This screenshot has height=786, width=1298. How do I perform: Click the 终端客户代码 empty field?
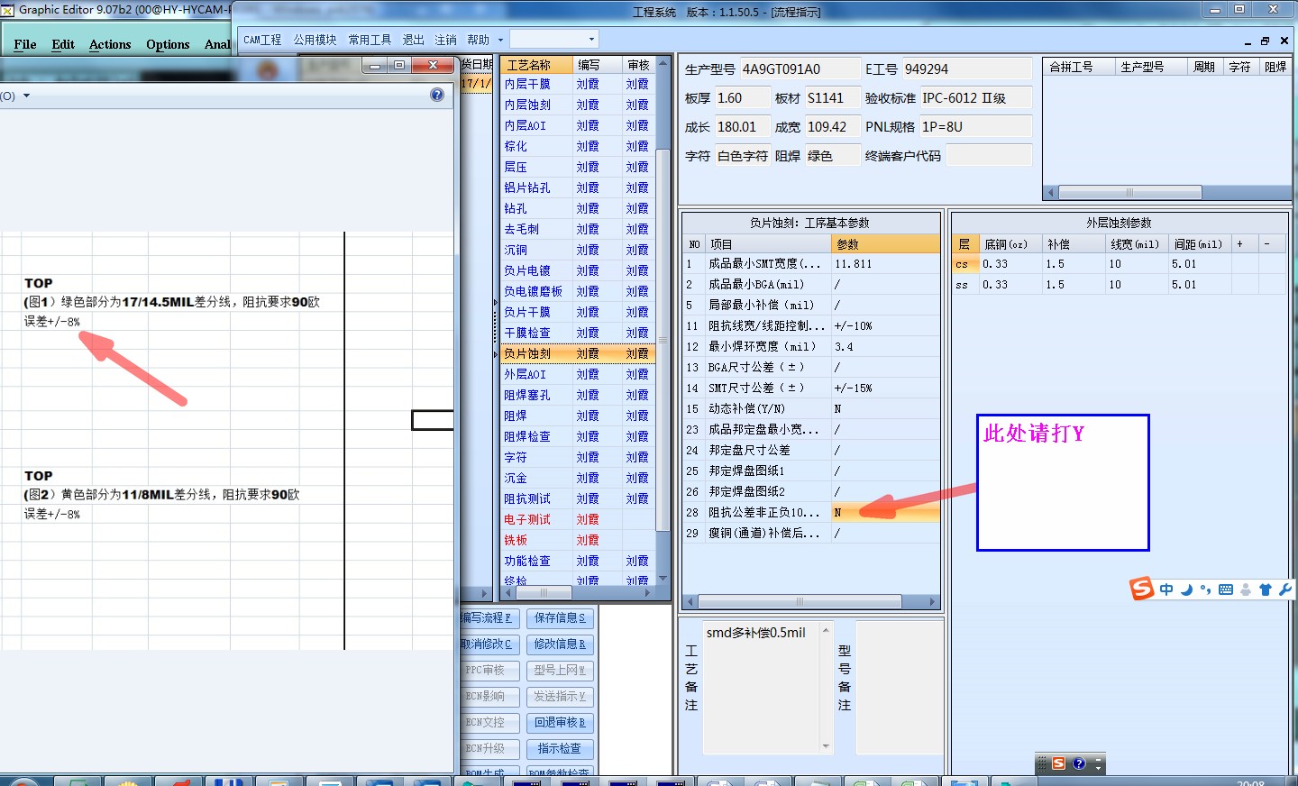(x=989, y=156)
